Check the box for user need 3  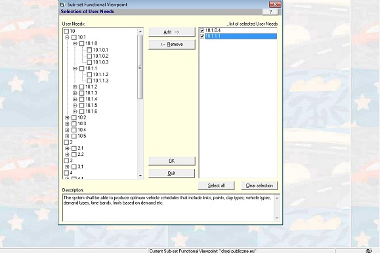pyautogui.click(x=66, y=161)
